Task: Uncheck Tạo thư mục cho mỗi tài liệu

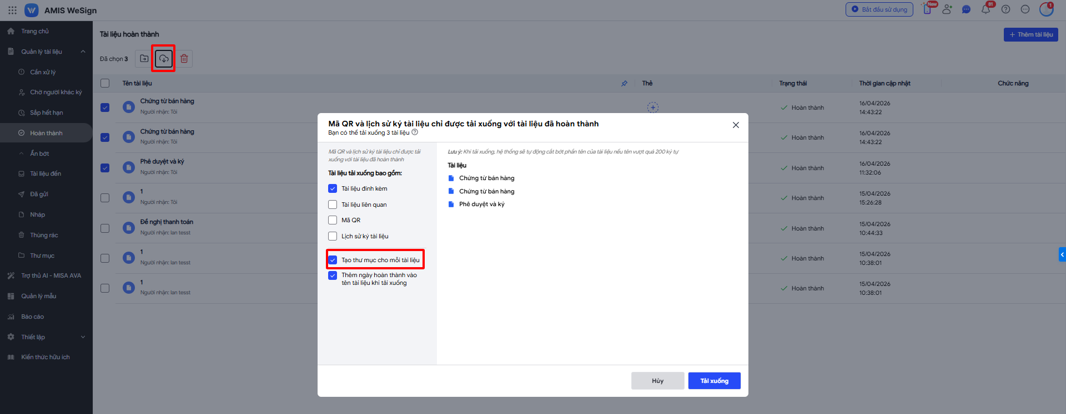Action: 333,260
